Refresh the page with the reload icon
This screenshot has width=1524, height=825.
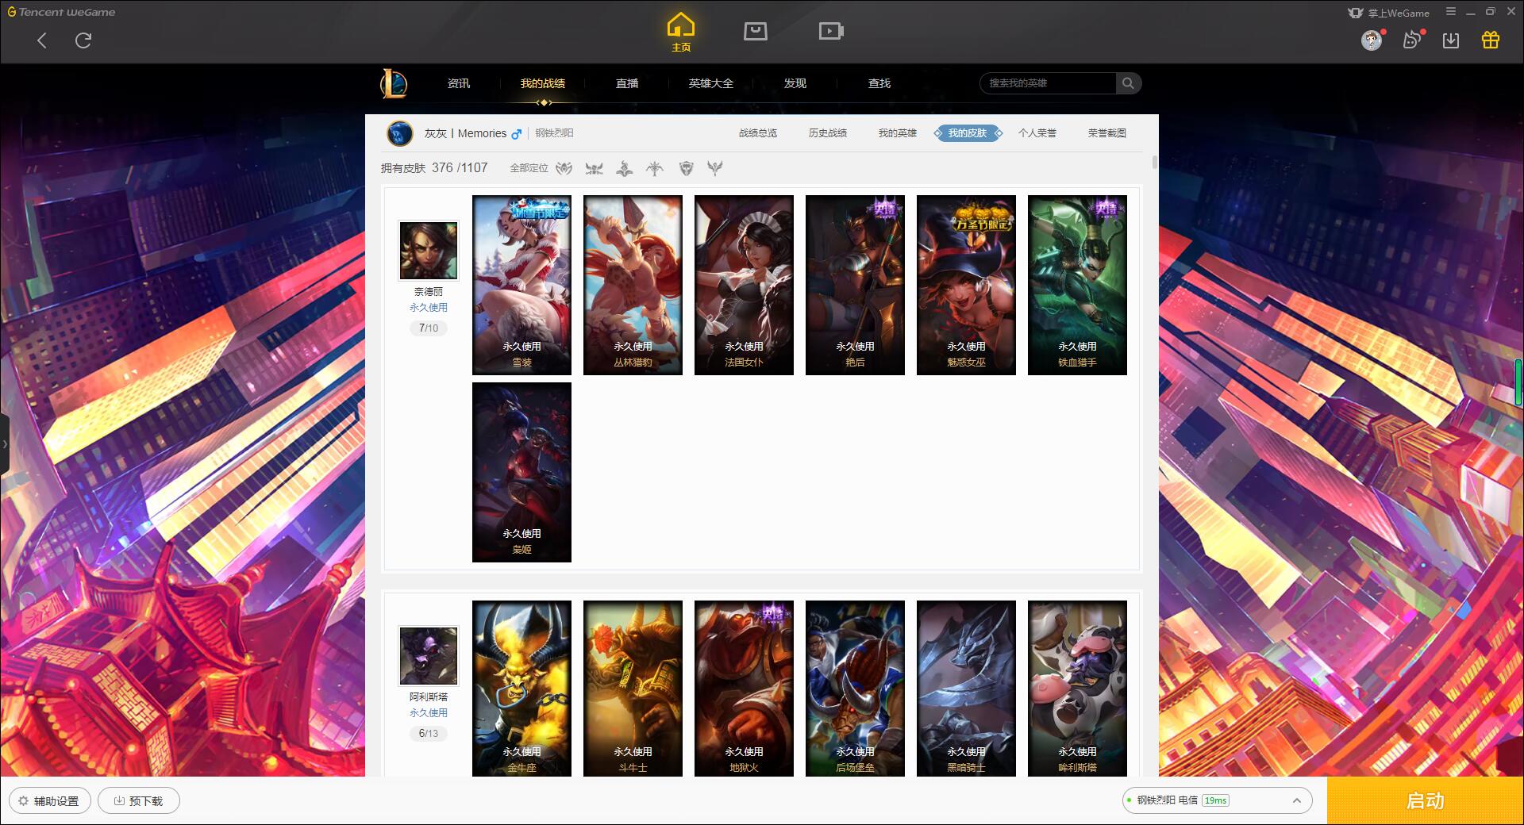83,40
